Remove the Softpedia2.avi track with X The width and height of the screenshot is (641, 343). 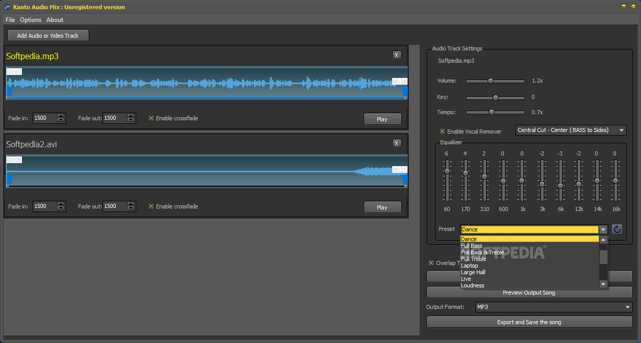[x=397, y=143]
